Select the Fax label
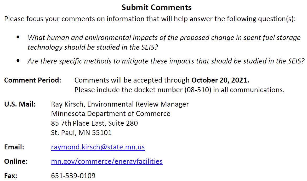 (x=11, y=176)
